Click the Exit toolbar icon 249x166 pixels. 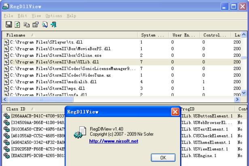click(53, 25)
